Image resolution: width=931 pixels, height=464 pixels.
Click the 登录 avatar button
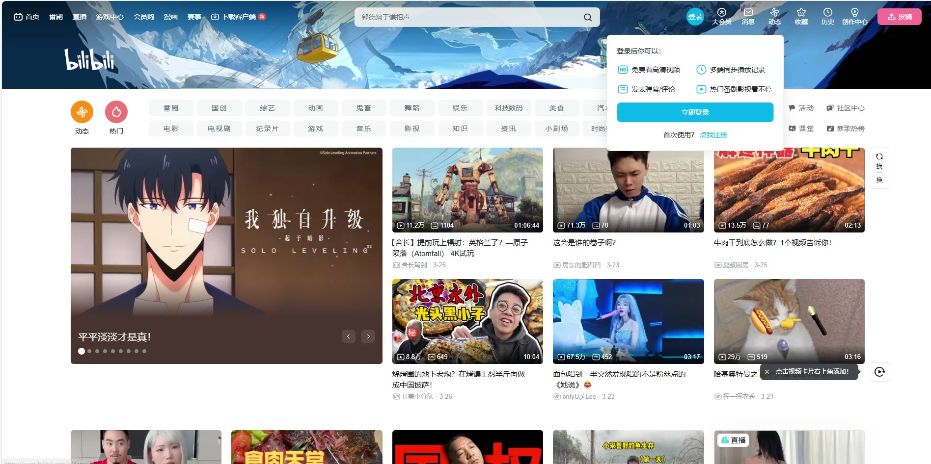click(x=695, y=17)
